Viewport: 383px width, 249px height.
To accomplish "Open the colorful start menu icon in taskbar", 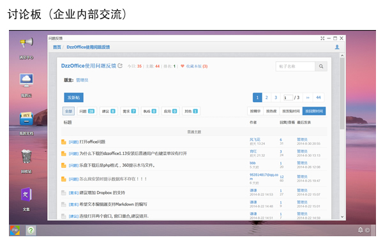I will [15, 230].
